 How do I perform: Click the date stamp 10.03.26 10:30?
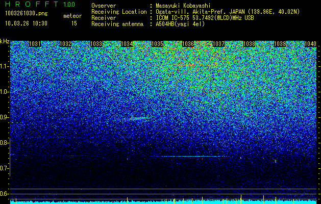[26, 23]
